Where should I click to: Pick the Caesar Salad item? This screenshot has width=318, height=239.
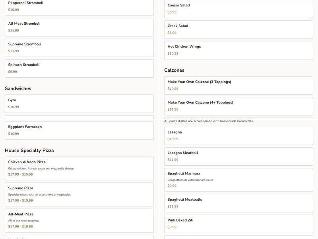[x=238, y=9]
